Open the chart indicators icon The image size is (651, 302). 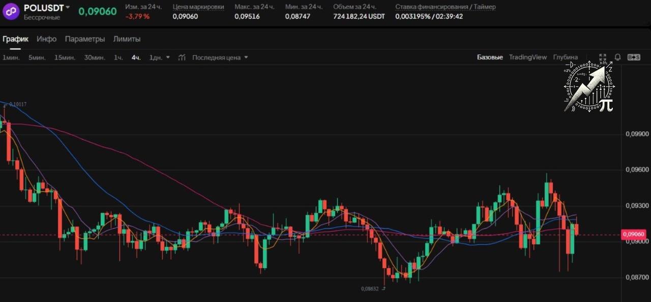click(x=182, y=57)
